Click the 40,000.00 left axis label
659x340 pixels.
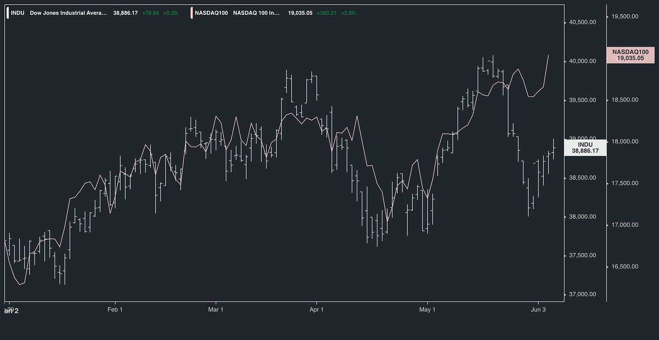point(583,61)
